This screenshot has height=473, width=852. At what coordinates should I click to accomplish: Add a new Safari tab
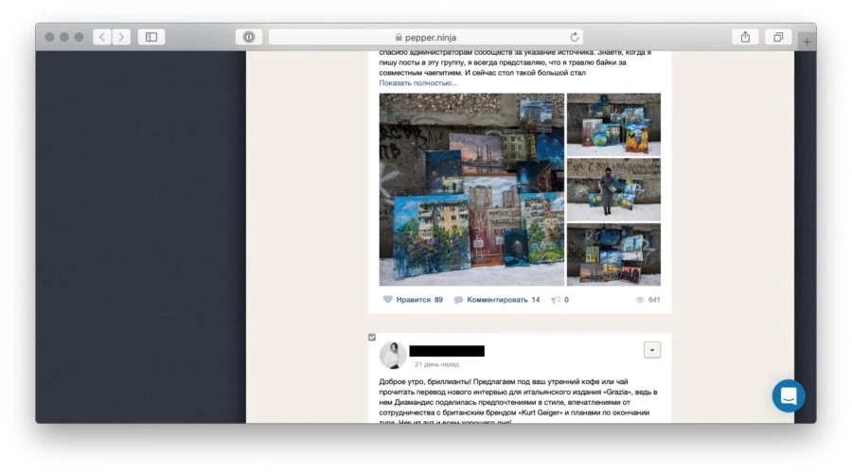click(x=807, y=42)
